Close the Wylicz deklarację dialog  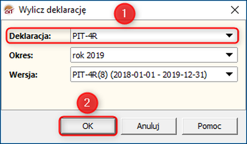pyautogui.click(x=235, y=10)
